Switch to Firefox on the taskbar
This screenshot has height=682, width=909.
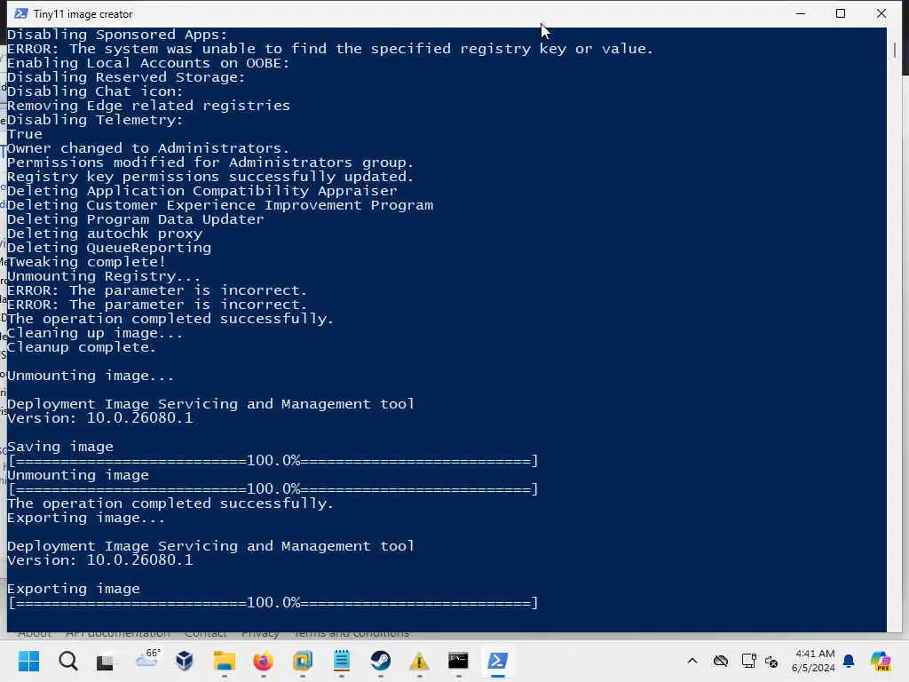coord(263,661)
